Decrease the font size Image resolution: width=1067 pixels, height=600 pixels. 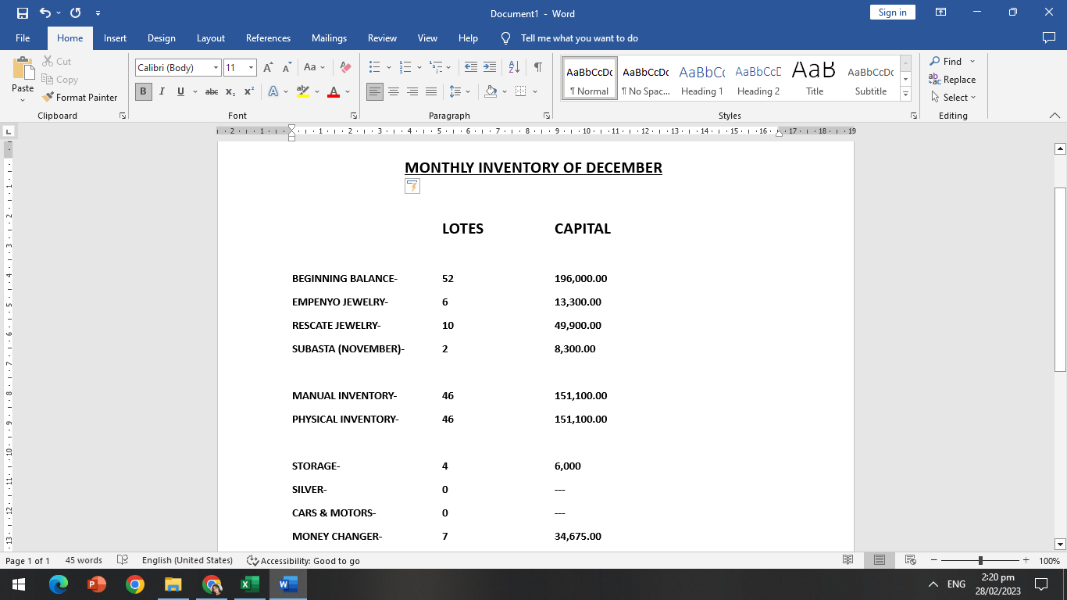(x=286, y=68)
